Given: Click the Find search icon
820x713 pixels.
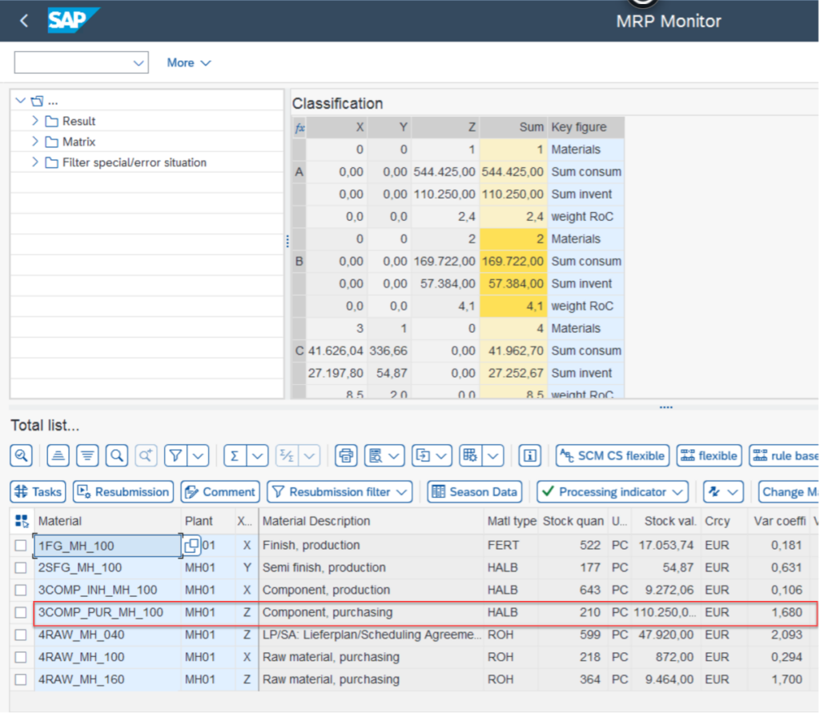Looking at the screenshot, I should [x=117, y=455].
